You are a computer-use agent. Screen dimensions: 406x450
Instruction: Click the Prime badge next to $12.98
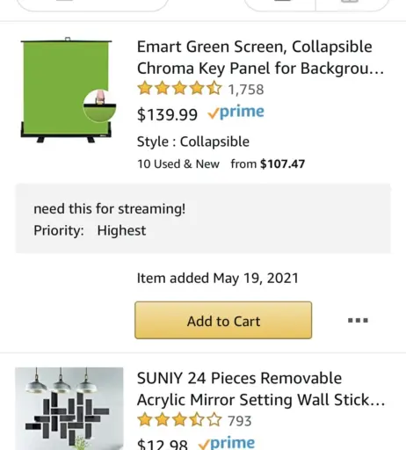(x=227, y=443)
